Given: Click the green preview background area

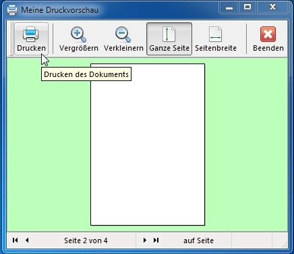Looking at the screenshot, I should pyautogui.click(x=246, y=144).
